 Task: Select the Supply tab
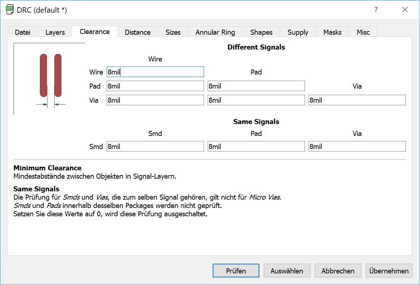tap(298, 32)
